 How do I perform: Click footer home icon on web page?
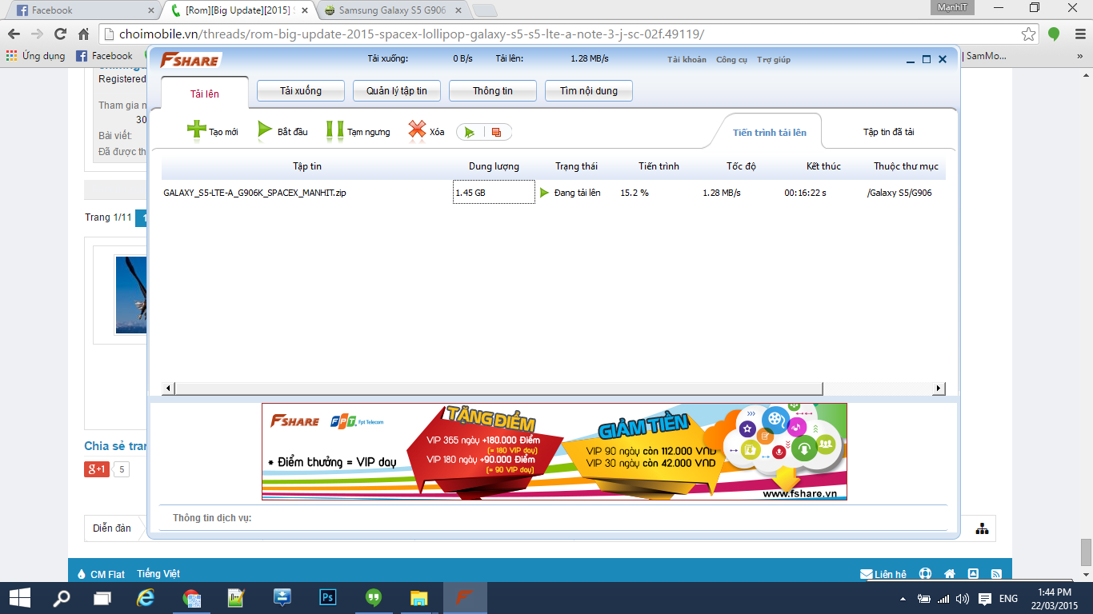[x=950, y=574]
